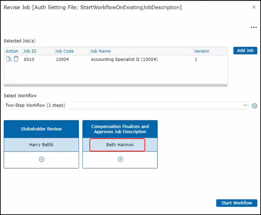Click the selected jobs horizontal scrollbar
Image resolution: width=261 pixels, height=215 pixels.
(x=115, y=85)
